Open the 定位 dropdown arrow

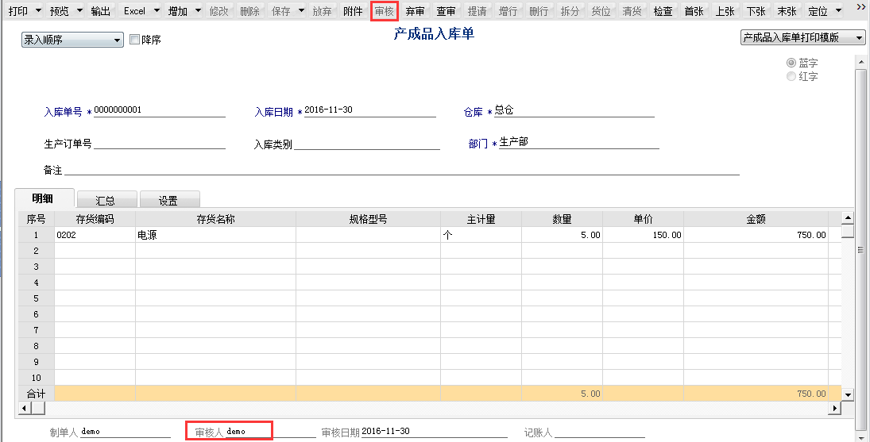837,11
